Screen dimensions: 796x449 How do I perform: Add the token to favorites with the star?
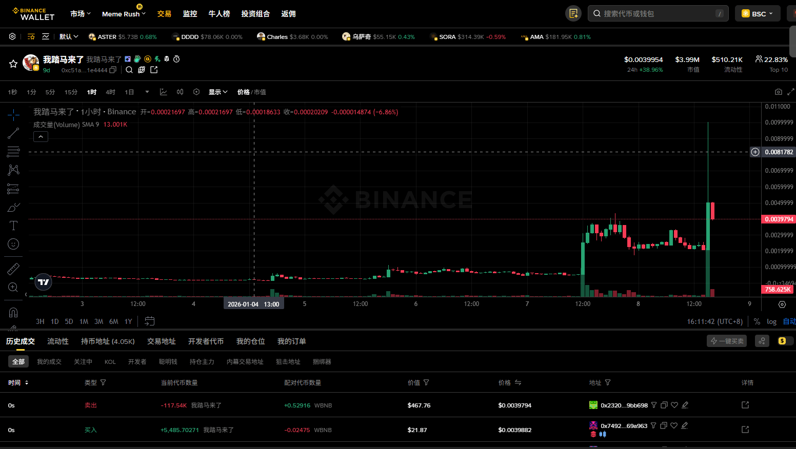pyautogui.click(x=13, y=64)
